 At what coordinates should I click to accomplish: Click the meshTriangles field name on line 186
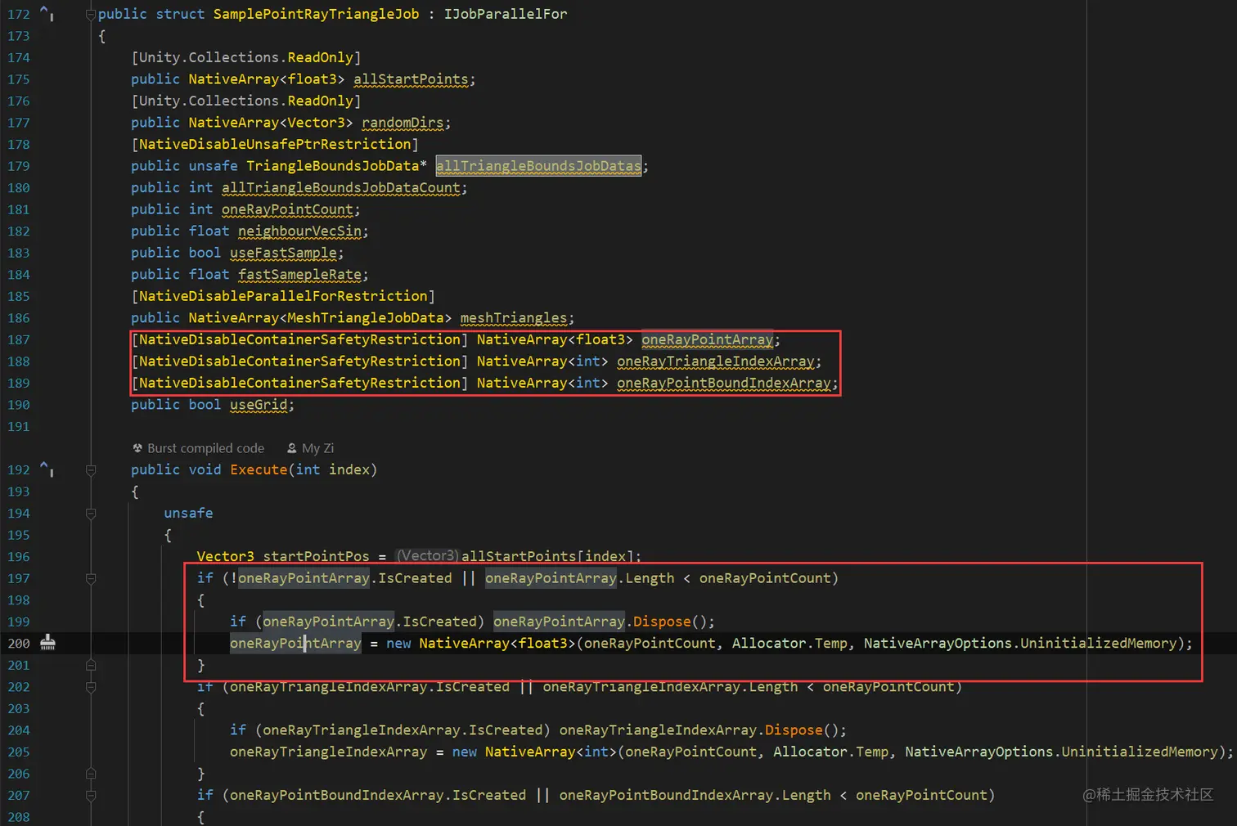[513, 318]
